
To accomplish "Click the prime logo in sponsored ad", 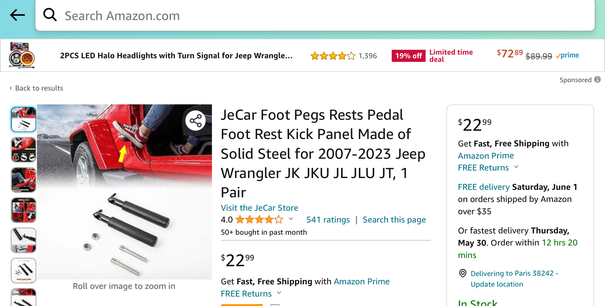I will coord(567,56).
